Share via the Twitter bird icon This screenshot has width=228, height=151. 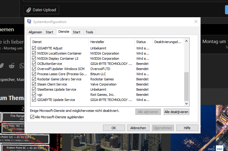[2, 66]
